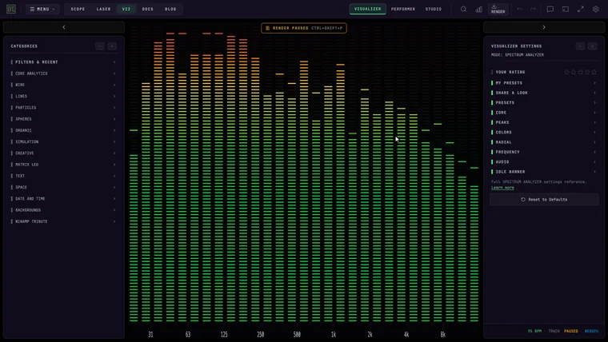Select the Text category

(63, 176)
